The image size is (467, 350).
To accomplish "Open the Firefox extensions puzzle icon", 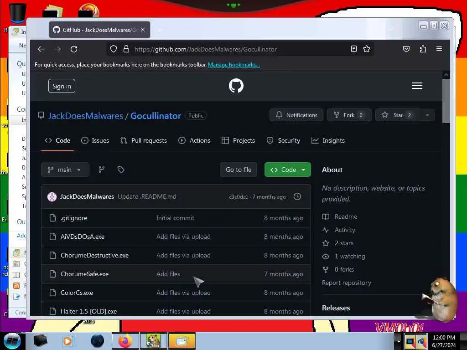I will point(423,49).
